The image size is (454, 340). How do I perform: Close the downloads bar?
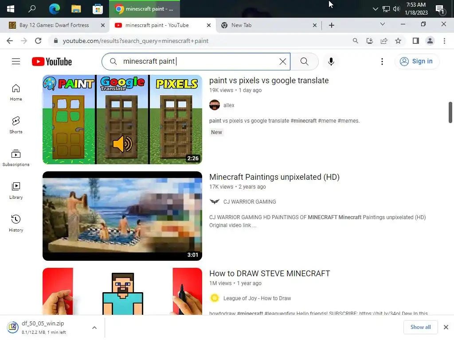click(x=446, y=327)
